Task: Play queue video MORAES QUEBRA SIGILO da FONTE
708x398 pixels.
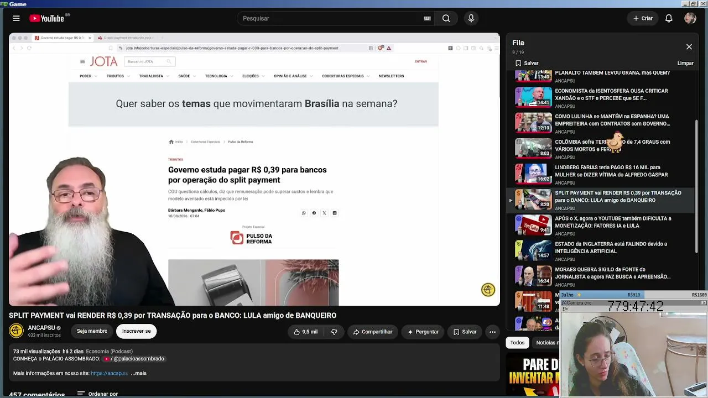Action: point(601,276)
